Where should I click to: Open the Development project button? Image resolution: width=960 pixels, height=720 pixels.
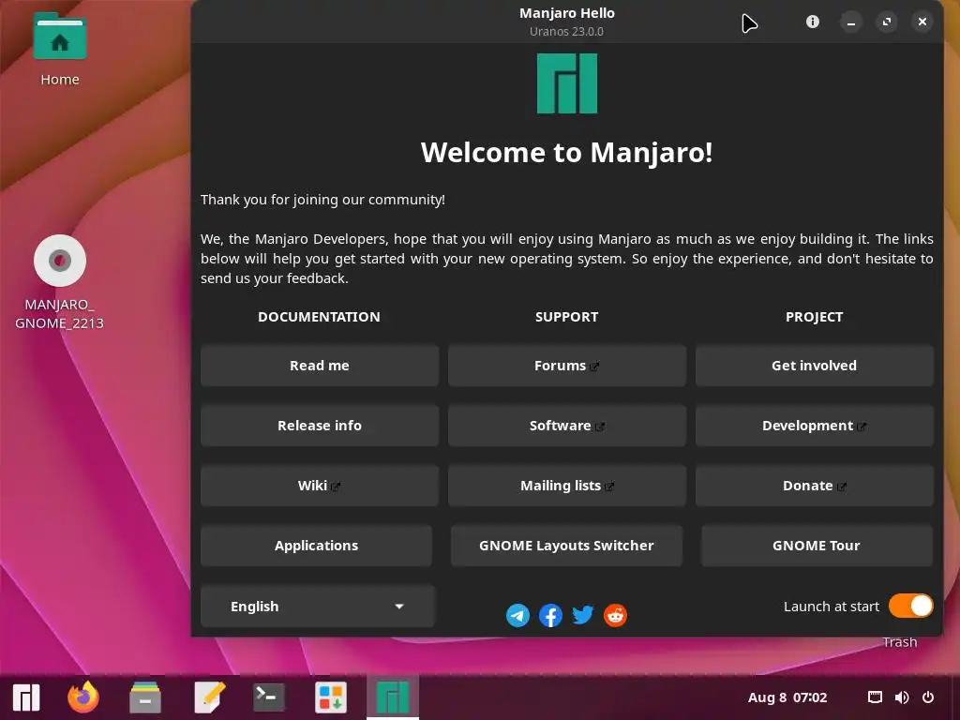pos(815,426)
